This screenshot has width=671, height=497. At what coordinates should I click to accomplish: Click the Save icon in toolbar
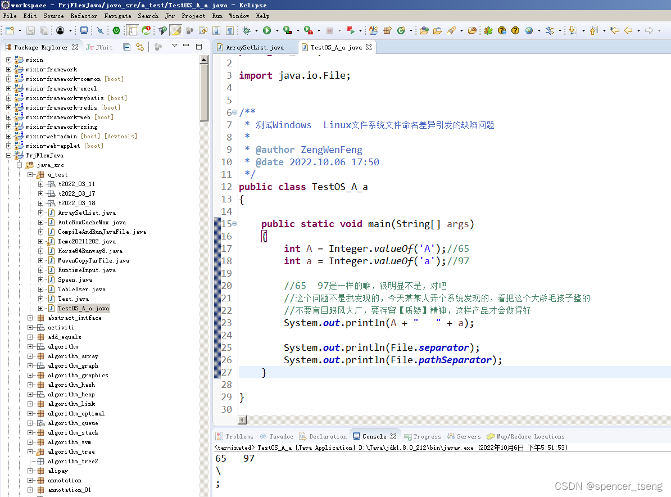pyautogui.click(x=30, y=30)
